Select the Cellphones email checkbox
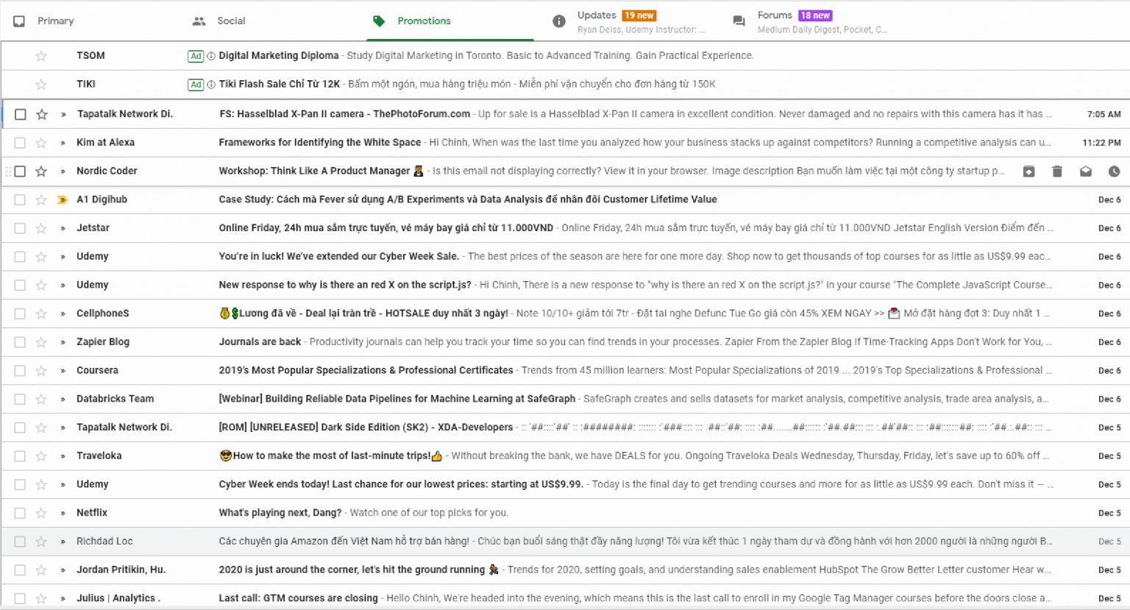The width and height of the screenshot is (1130, 610). (20, 313)
